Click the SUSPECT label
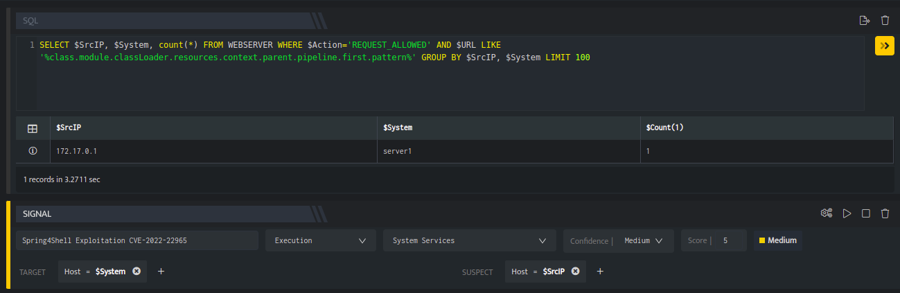900x293 pixels. coord(477,272)
